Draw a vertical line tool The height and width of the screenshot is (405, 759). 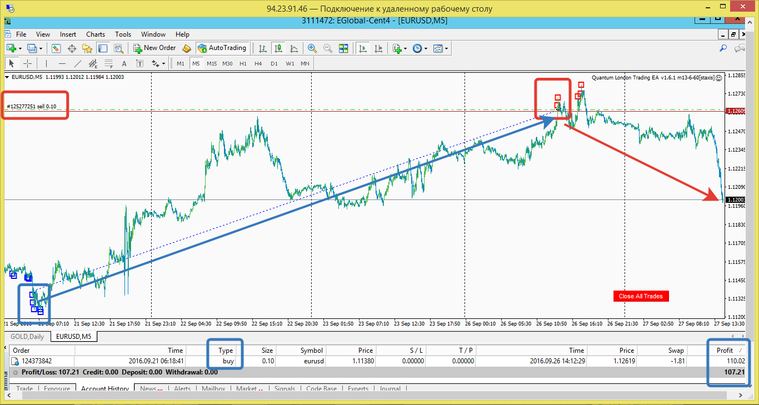[x=47, y=63]
